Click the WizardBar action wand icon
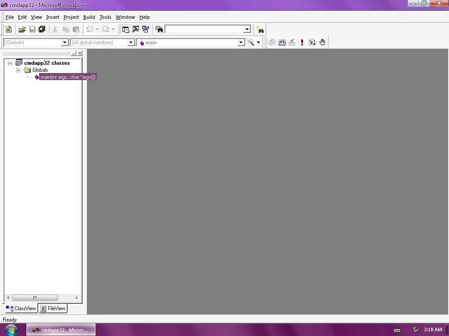449x336 pixels. click(x=251, y=42)
